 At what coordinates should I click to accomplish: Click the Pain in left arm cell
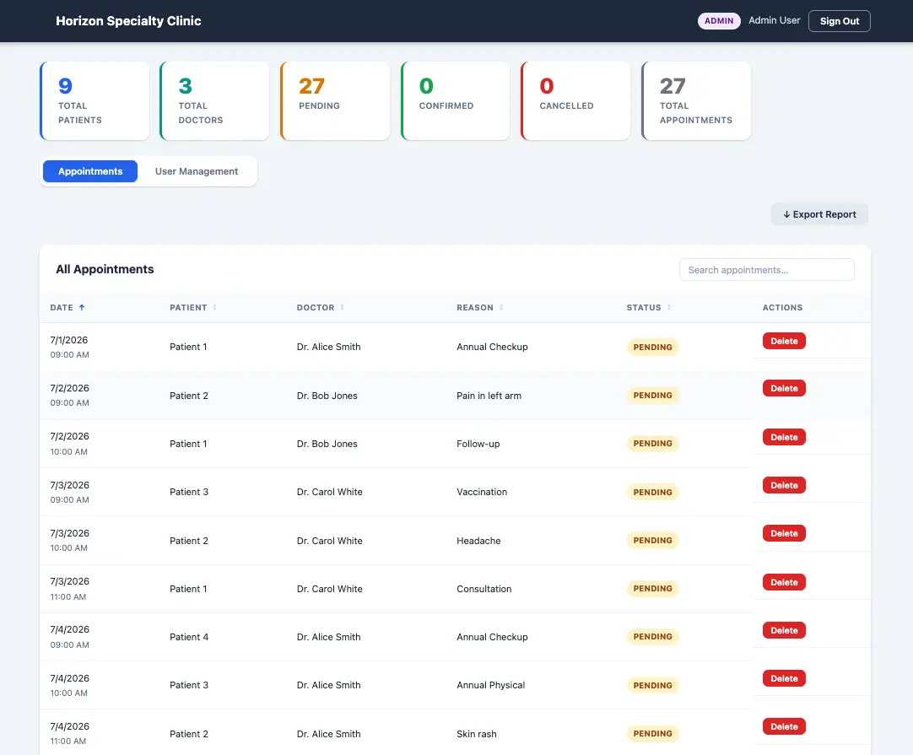pos(489,396)
